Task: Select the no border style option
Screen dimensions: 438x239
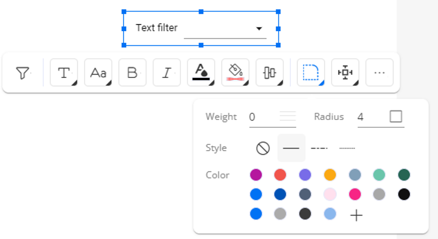Action: pos(263,148)
